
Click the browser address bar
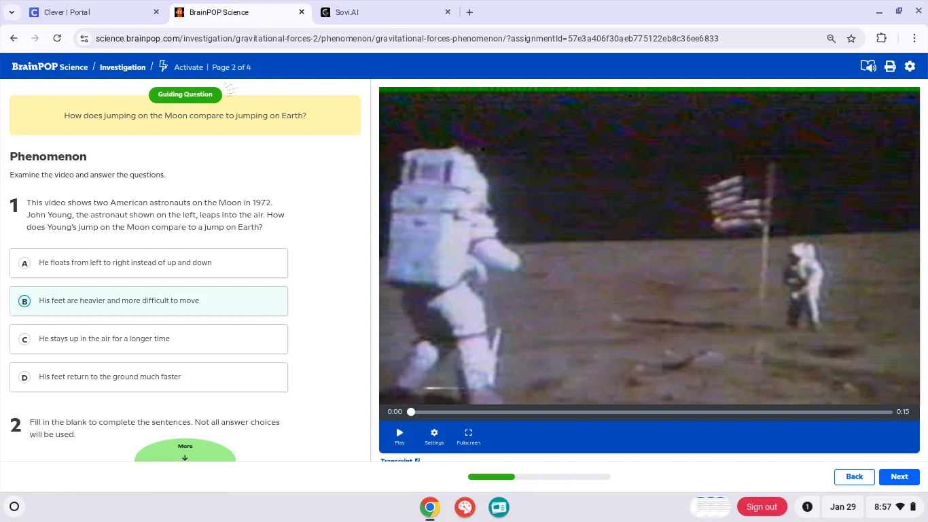tap(408, 39)
